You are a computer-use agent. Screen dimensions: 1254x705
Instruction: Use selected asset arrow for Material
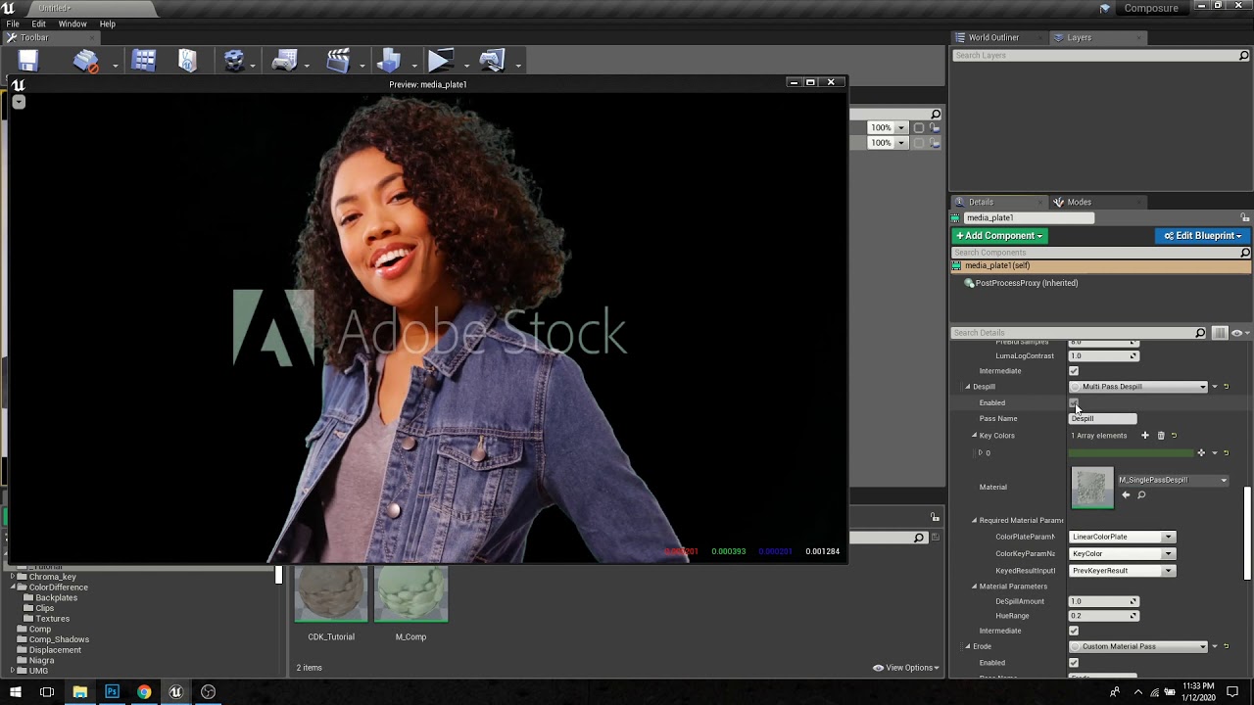pos(1126,495)
